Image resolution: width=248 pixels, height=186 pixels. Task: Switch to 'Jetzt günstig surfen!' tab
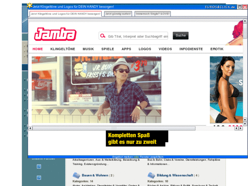(118, 14)
